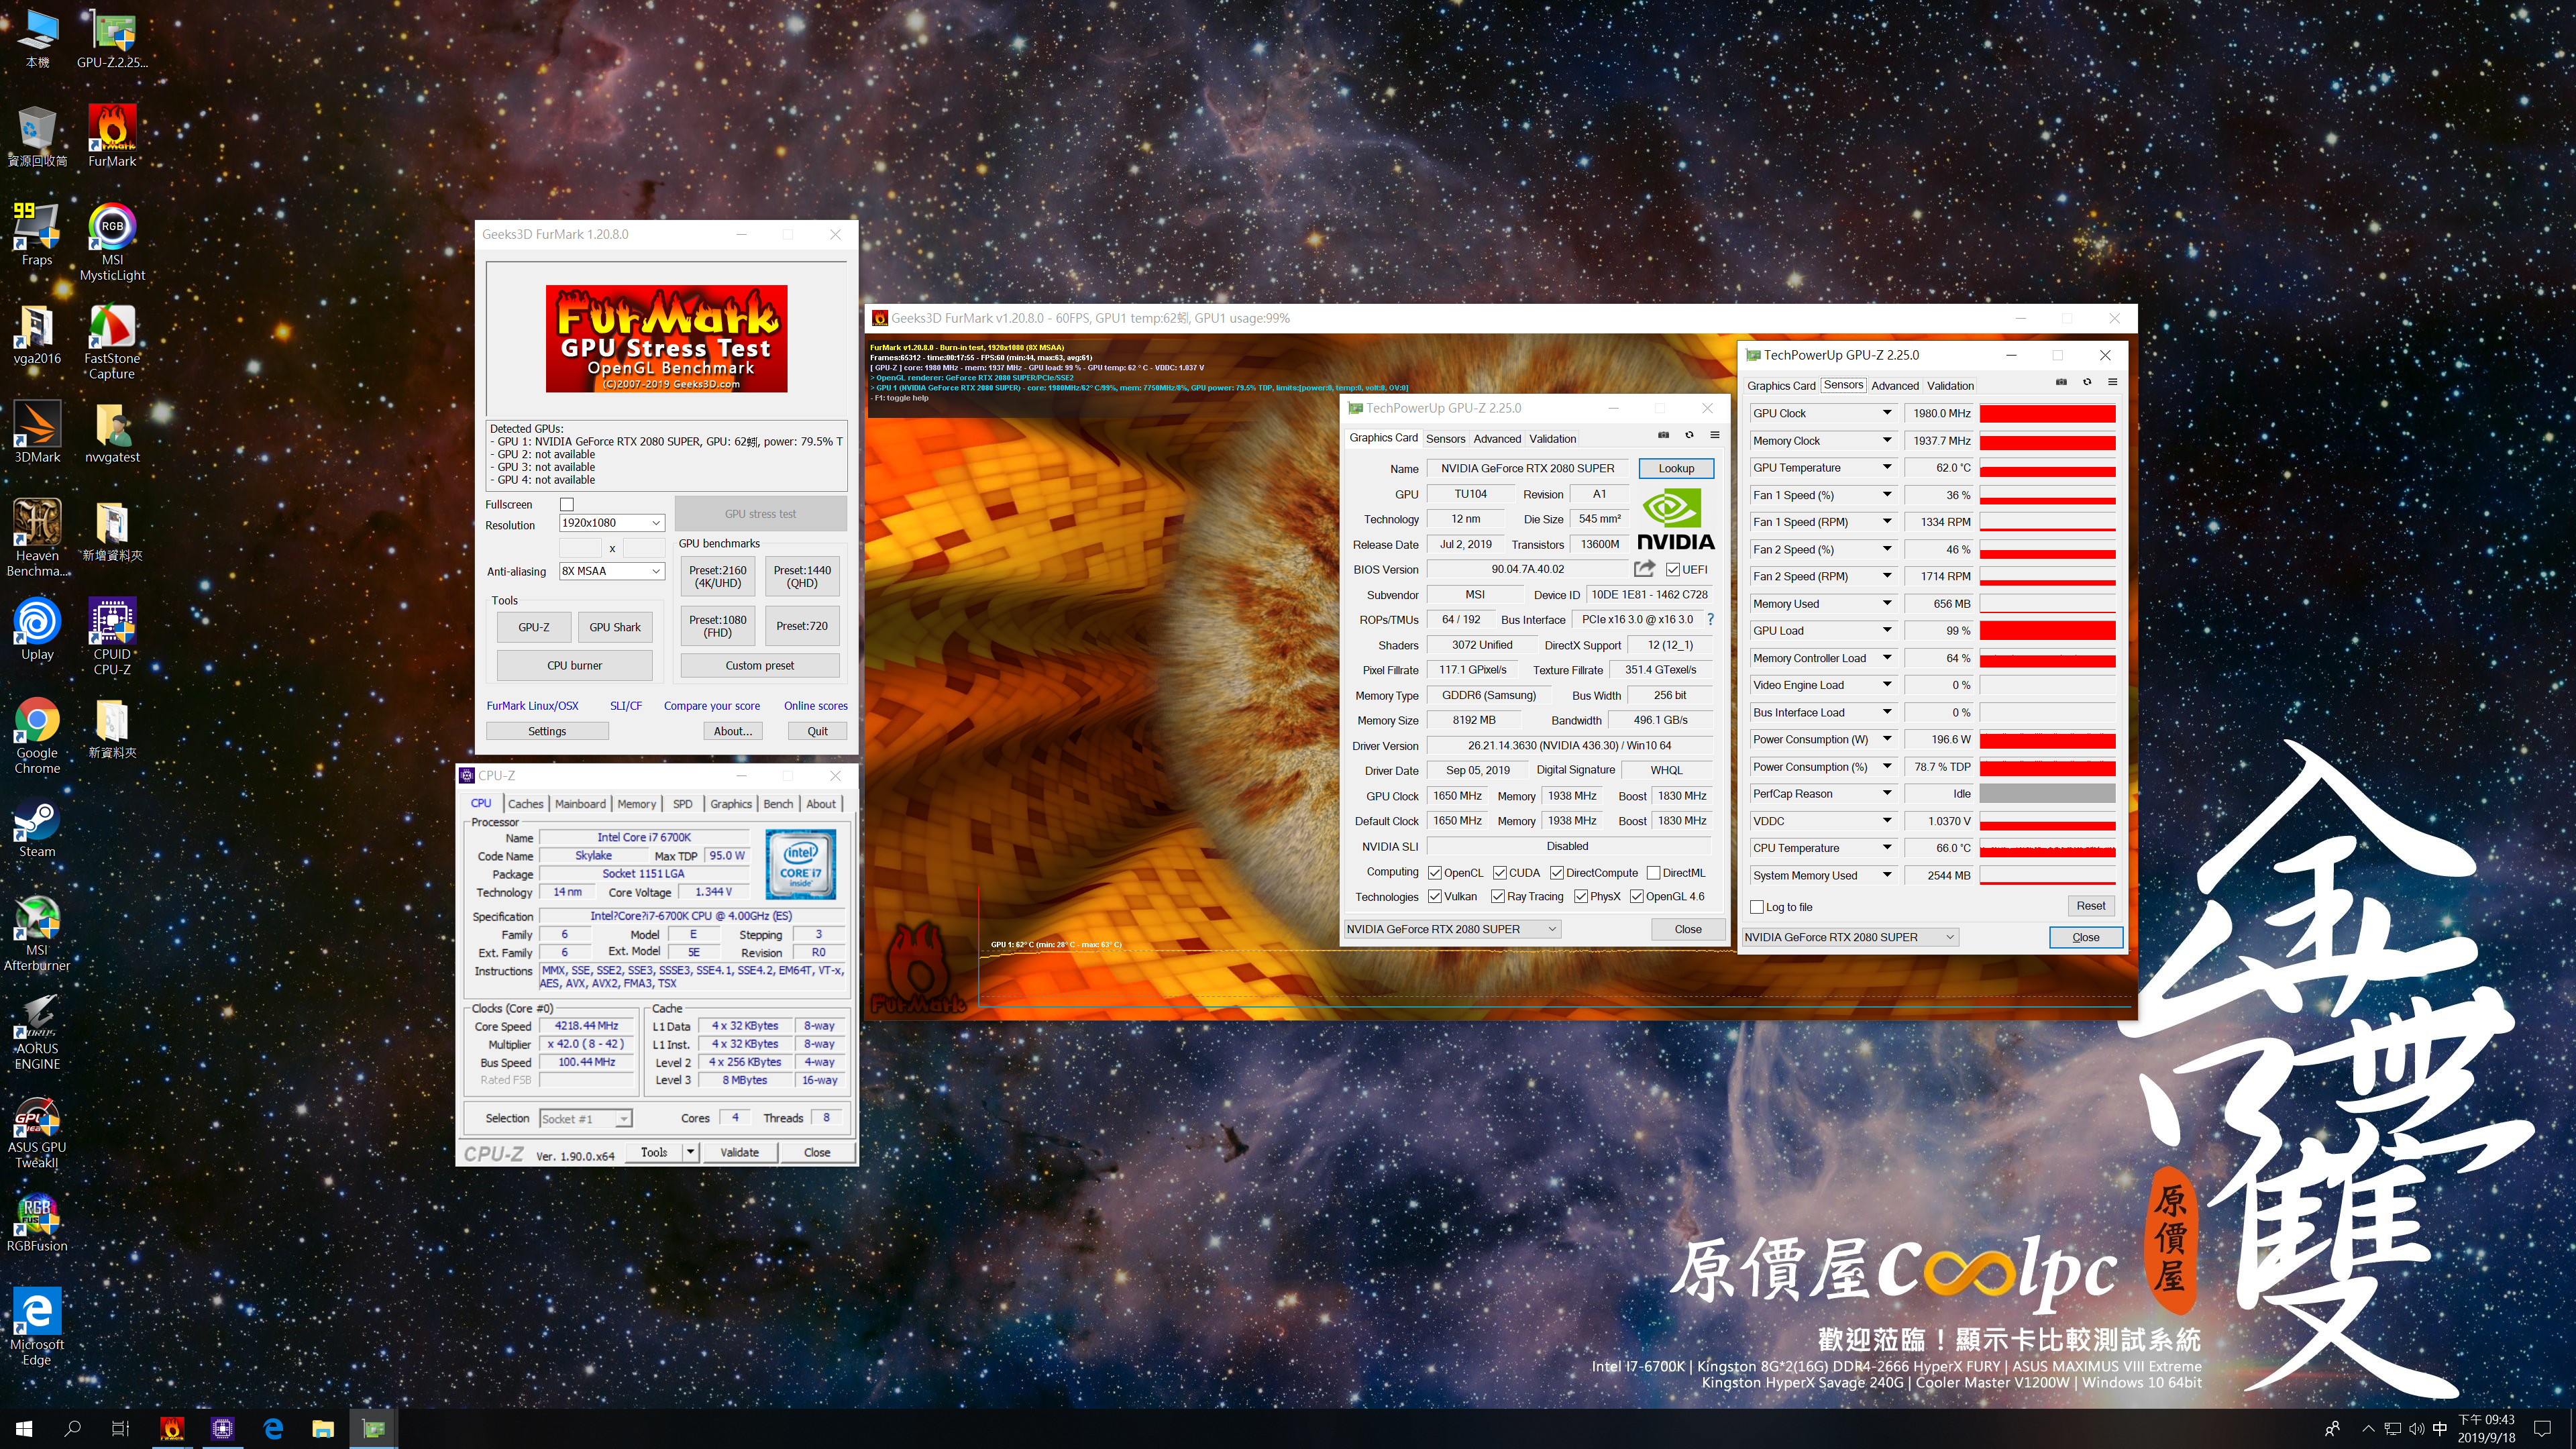Open Validation tab in GPU-Z Graphics Card window
2576x1449 pixels.
[x=1552, y=439]
